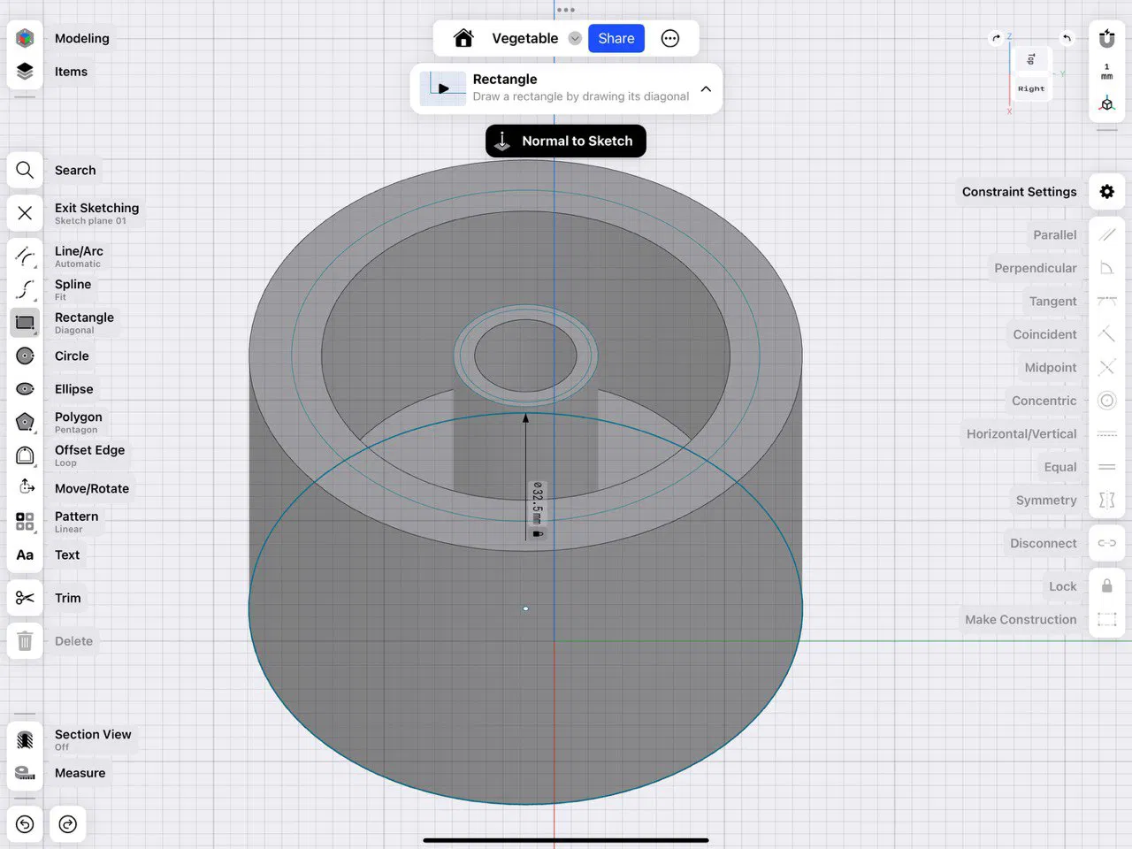Open the view cube display options icon
The height and width of the screenshot is (849, 1132).
(1107, 103)
